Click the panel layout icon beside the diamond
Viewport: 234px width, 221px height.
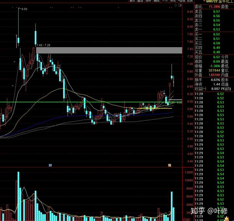click(x=180, y=6)
